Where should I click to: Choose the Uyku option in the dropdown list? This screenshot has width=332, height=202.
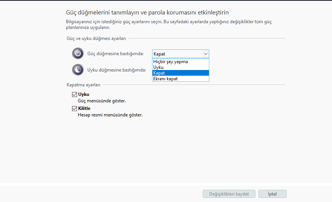(180, 67)
